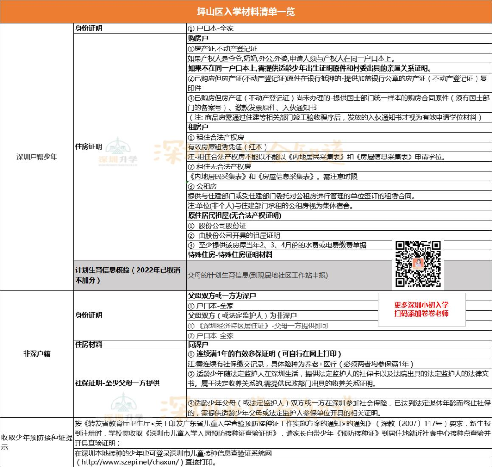Click heading 原住居民祖屋(无合法产权证明)

pyautogui.click(x=339, y=216)
